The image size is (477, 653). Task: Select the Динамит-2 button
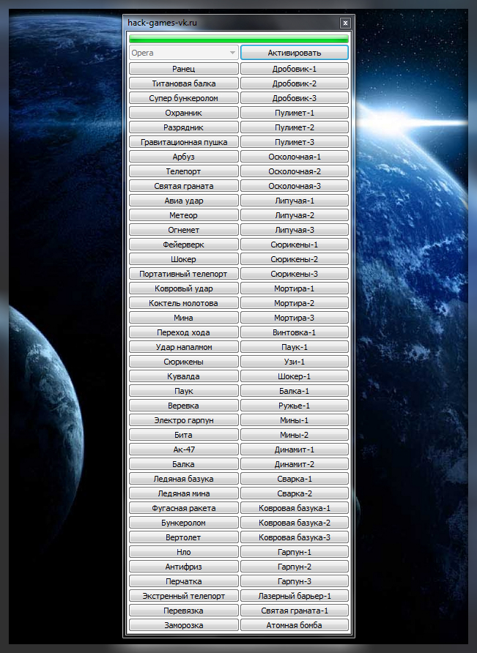point(294,464)
